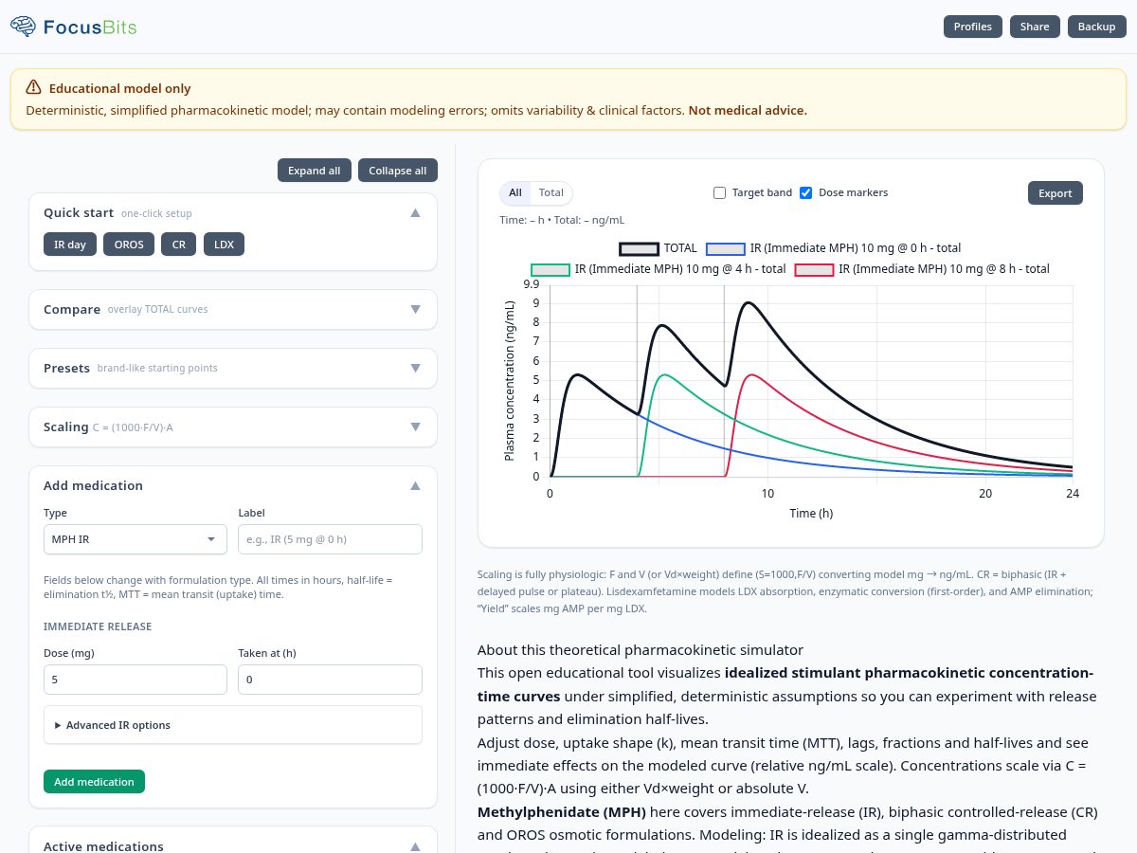1137x853 pixels.
Task: Collapse the Add medication section
Action: 415,485
